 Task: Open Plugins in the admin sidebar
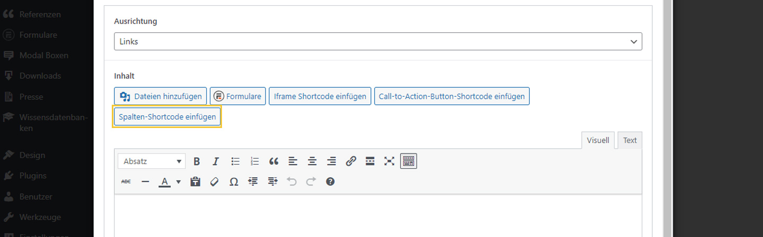(33, 176)
